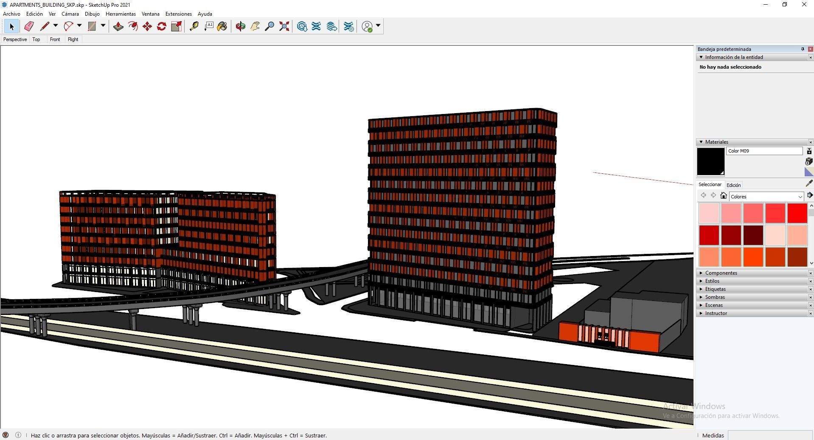The height and width of the screenshot is (440, 814).
Task: Open the user account dropdown arrow
Action: point(378,26)
